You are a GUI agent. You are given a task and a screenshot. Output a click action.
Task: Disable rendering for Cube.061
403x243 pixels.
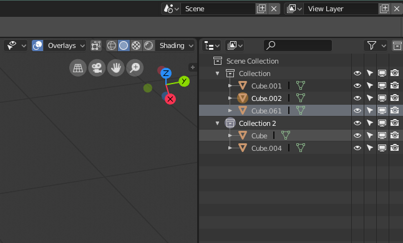pyautogui.click(x=395, y=110)
